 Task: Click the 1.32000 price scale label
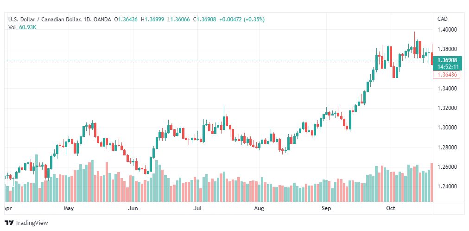tap(448, 108)
